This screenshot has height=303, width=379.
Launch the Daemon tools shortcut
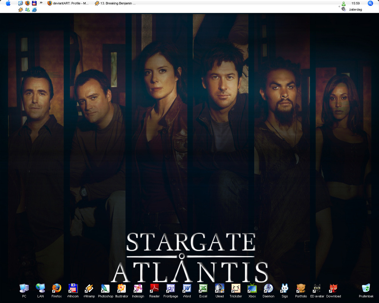268,289
